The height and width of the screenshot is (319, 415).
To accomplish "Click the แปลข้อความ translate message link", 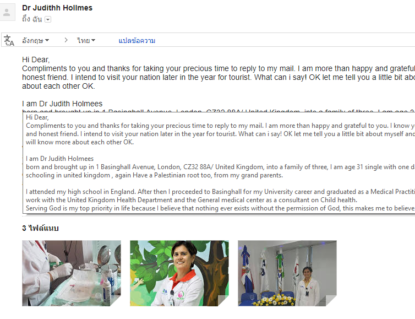I will click(137, 41).
